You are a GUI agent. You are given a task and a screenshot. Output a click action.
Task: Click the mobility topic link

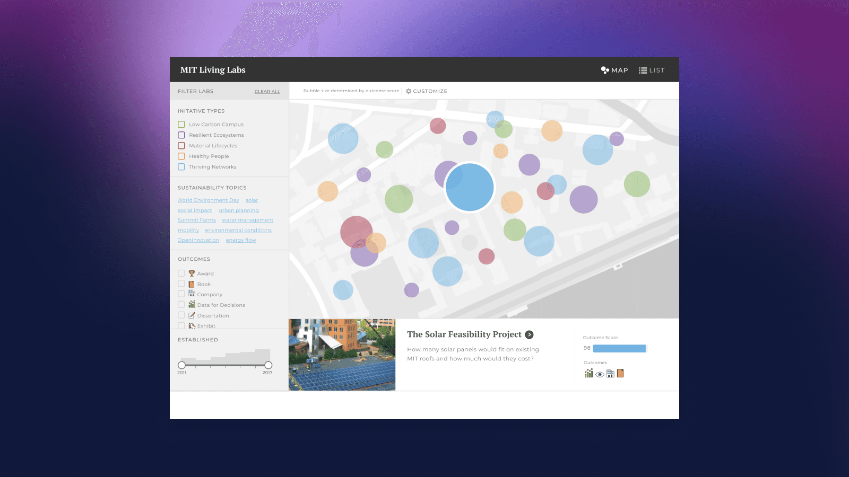pyautogui.click(x=188, y=230)
